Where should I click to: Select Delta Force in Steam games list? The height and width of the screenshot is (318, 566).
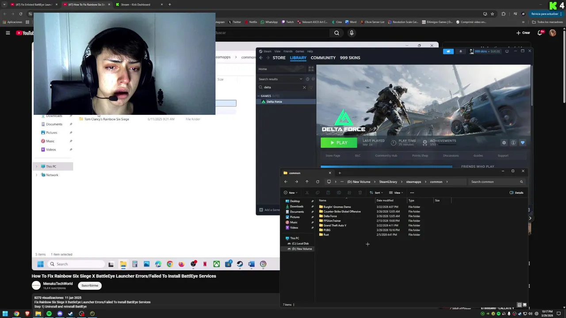coord(287,102)
